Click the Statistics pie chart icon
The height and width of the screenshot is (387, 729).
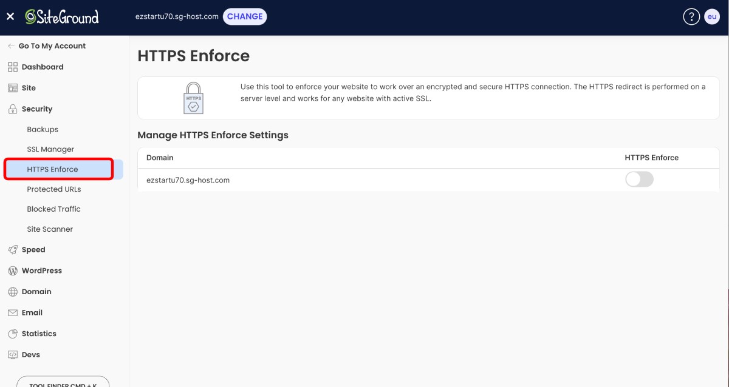[12, 333]
